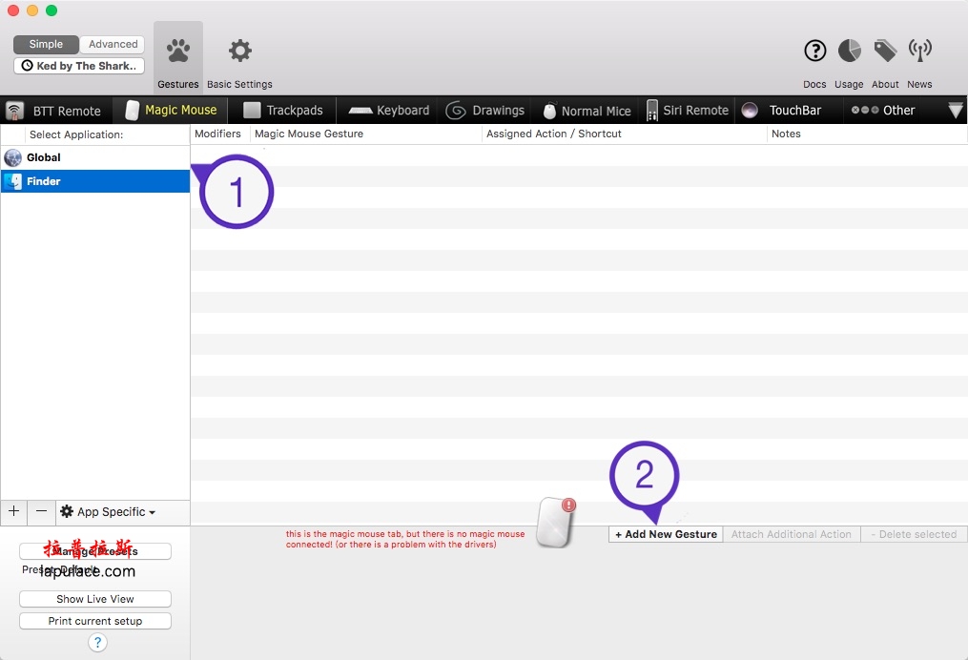This screenshot has width=968, height=660.
Task: Select Global in application list
Action: [x=95, y=157]
